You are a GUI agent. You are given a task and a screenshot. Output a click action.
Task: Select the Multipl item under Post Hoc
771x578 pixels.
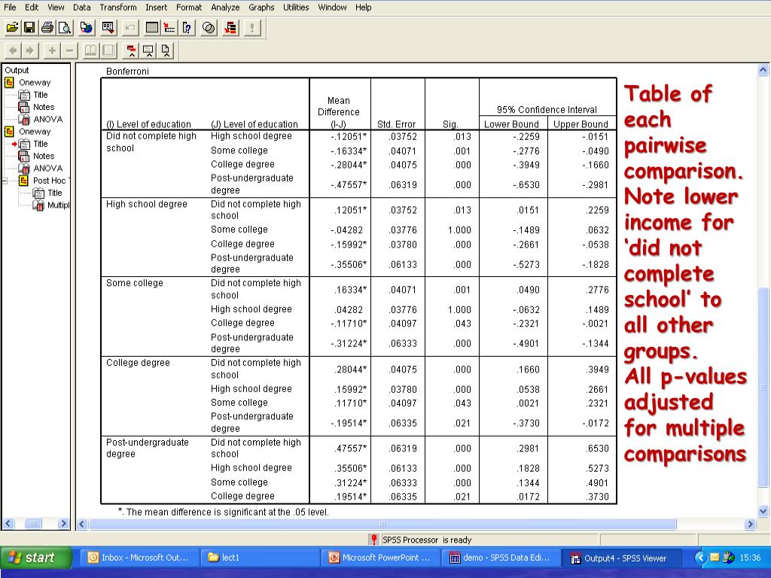57,205
